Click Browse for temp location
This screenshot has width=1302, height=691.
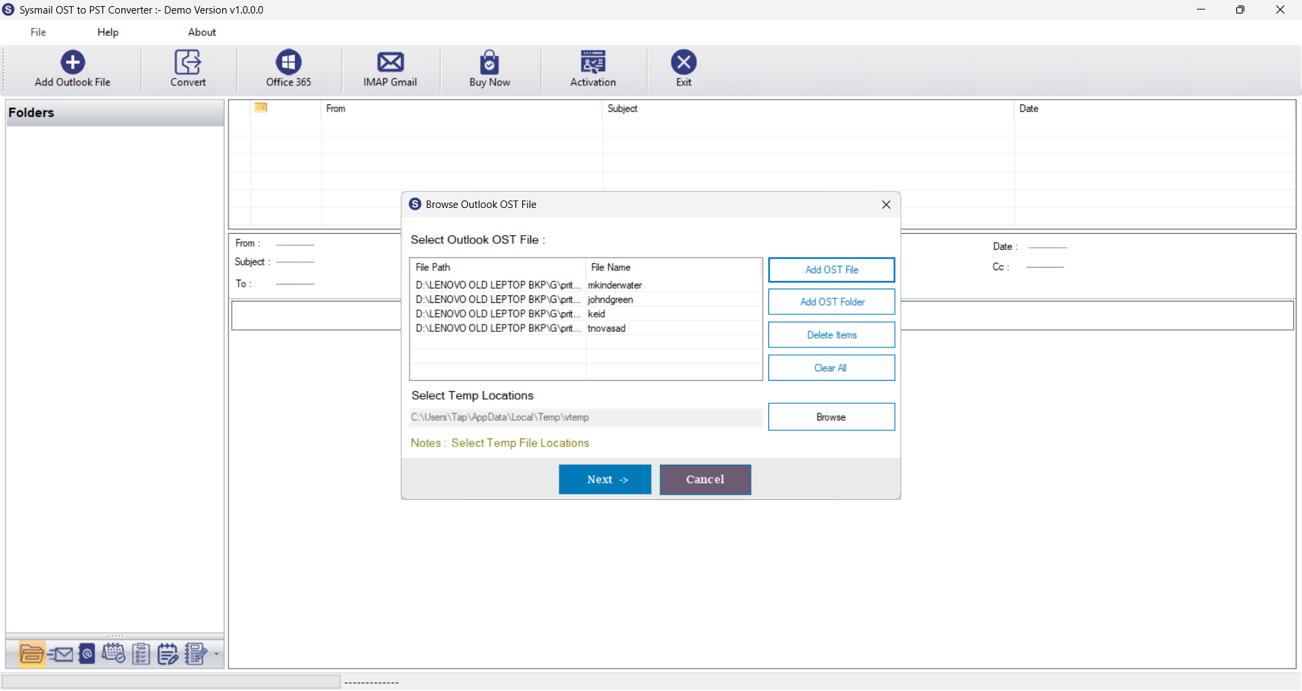click(x=831, y=417)
